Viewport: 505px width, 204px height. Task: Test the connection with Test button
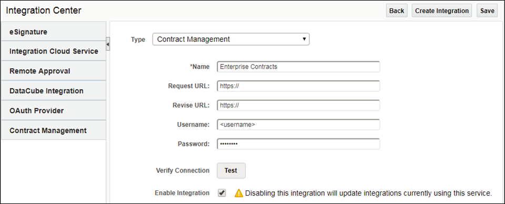click(231, 170)
